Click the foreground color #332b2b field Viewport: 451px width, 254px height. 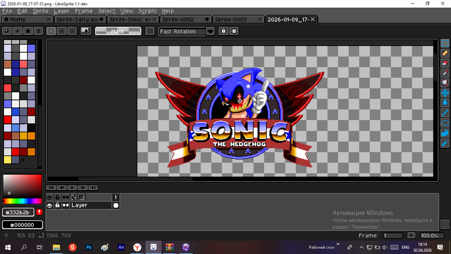point(18,212)
